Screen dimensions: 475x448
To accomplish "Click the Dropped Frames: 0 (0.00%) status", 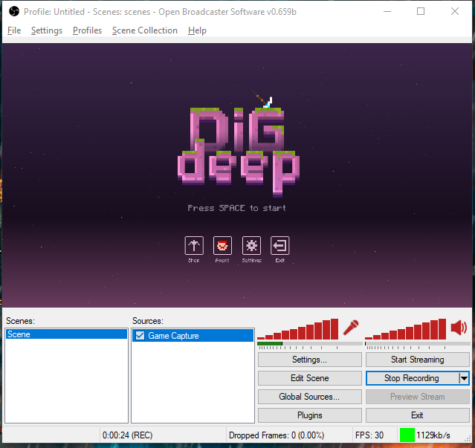I will tap(277, 435).
